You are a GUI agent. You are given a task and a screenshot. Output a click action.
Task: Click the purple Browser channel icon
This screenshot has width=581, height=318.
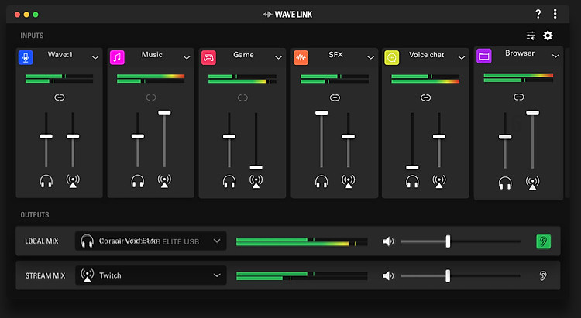point(484,56)
